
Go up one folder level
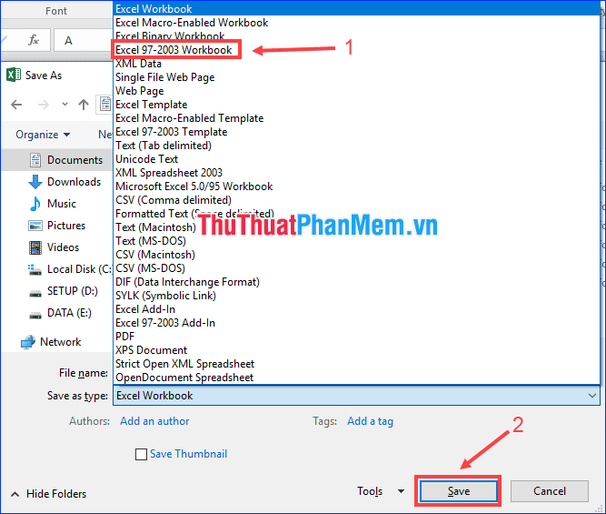pos(84,105)
